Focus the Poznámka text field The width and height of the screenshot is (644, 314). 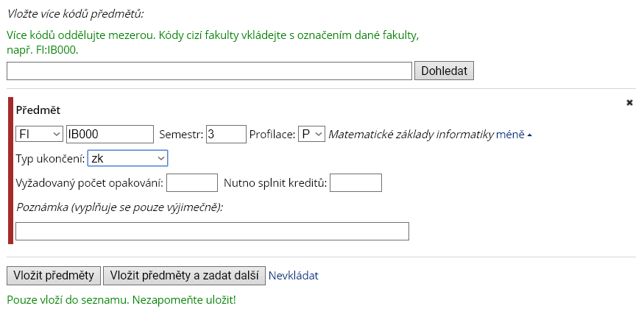click(x=212, y=231)
